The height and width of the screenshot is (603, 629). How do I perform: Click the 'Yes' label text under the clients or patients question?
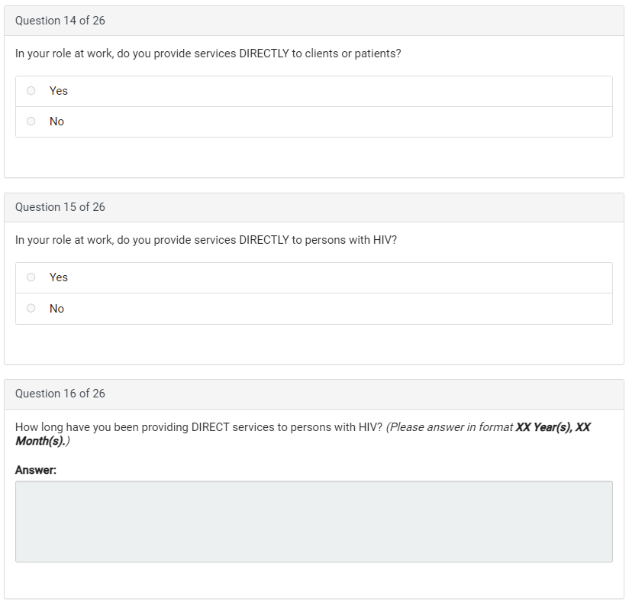tap(59, 91)
